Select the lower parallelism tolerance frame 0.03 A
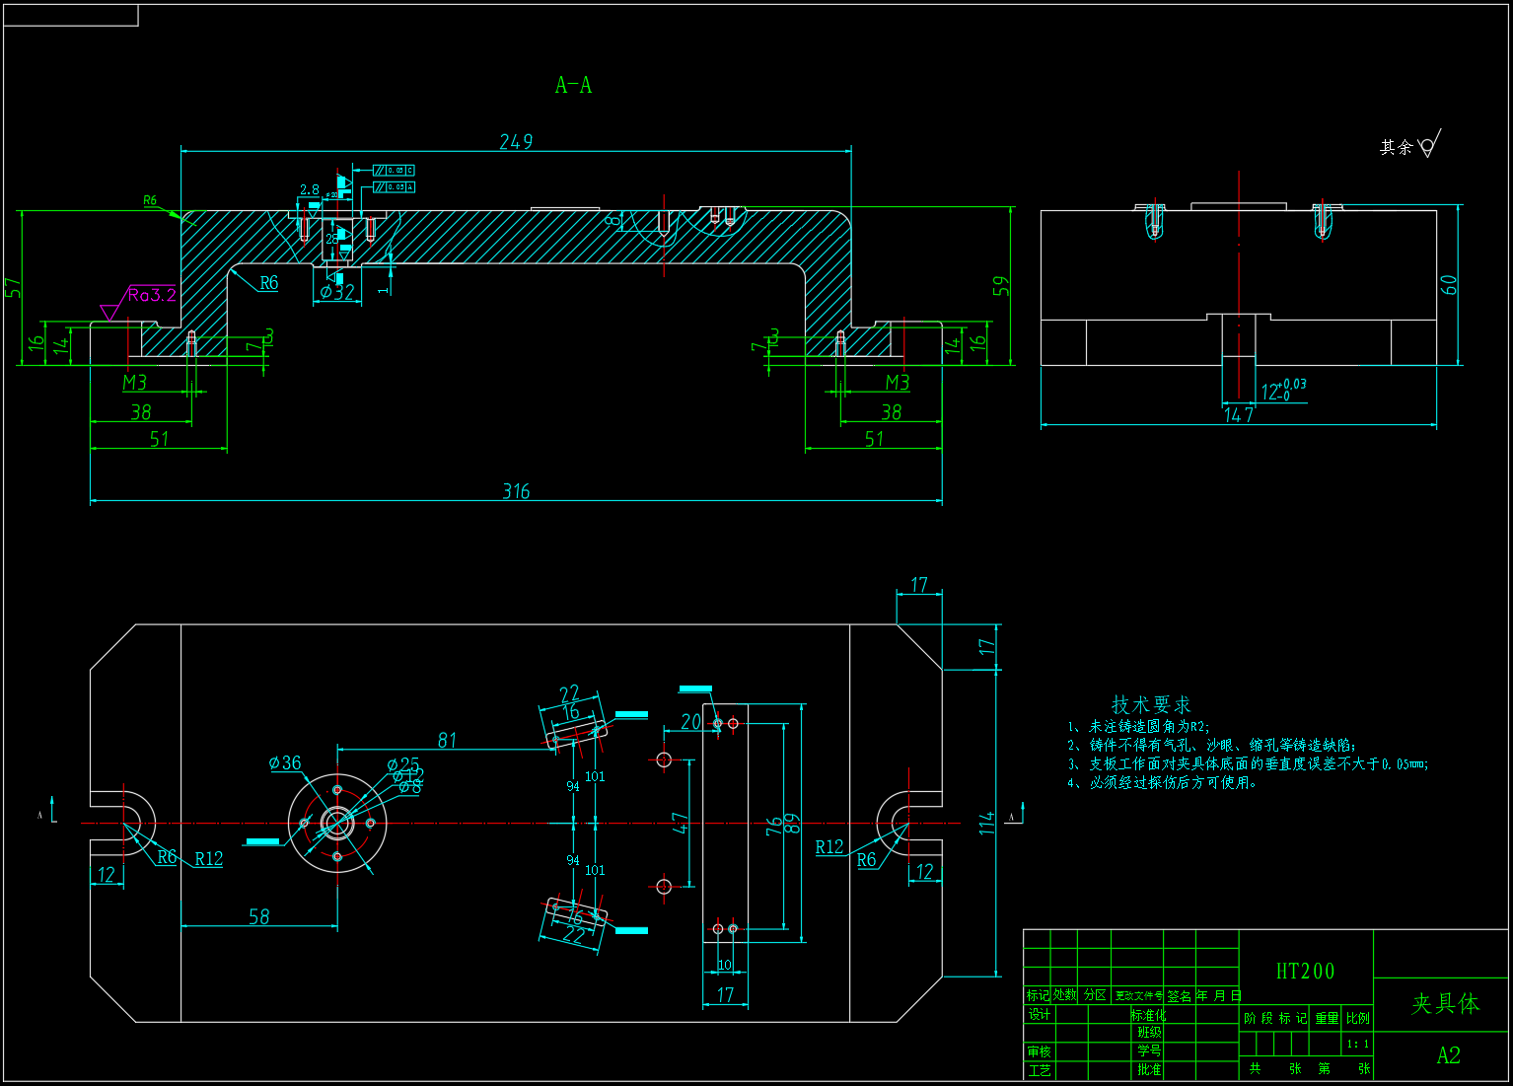Image resolution: width=1513 pixels, height=1086 pixels. click(394, 186)
